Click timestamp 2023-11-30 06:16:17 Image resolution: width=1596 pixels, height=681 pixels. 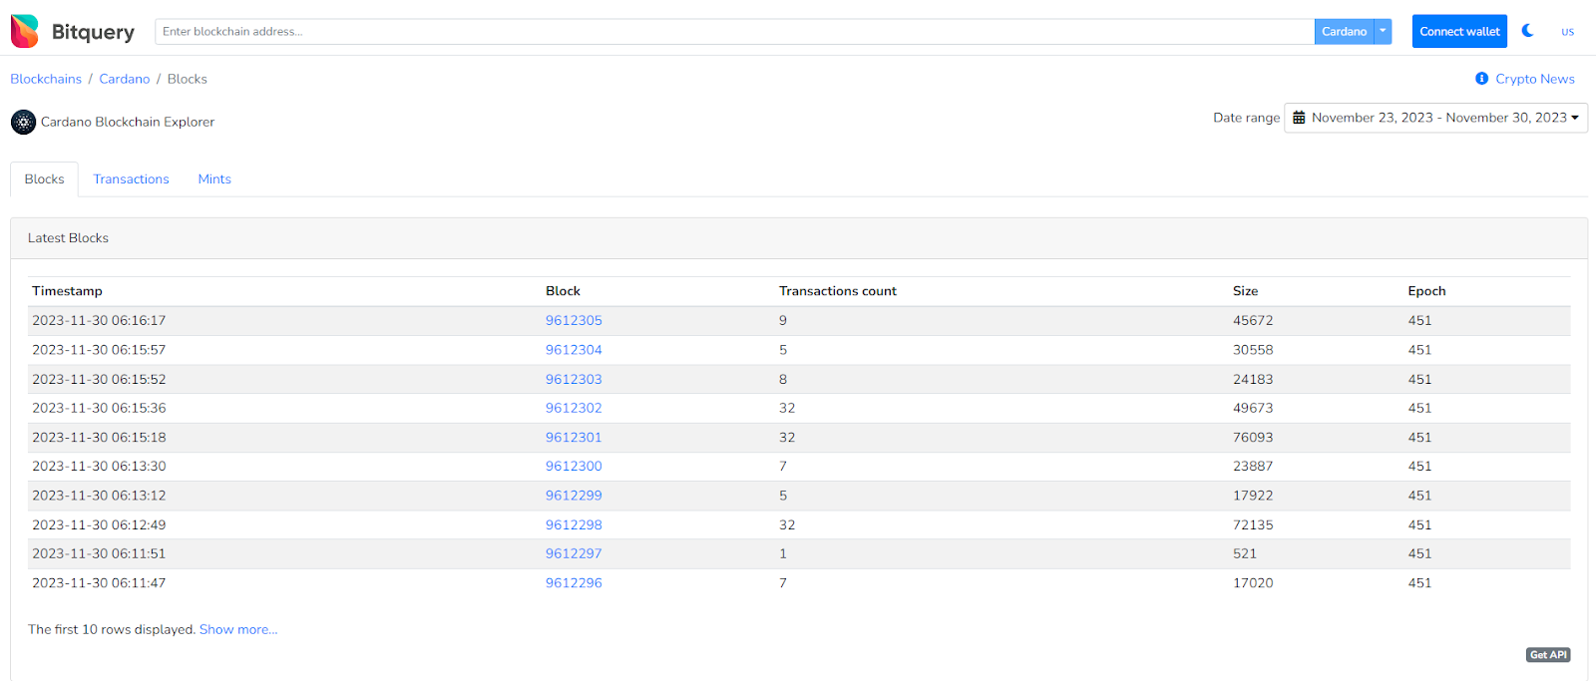point(99,320)
